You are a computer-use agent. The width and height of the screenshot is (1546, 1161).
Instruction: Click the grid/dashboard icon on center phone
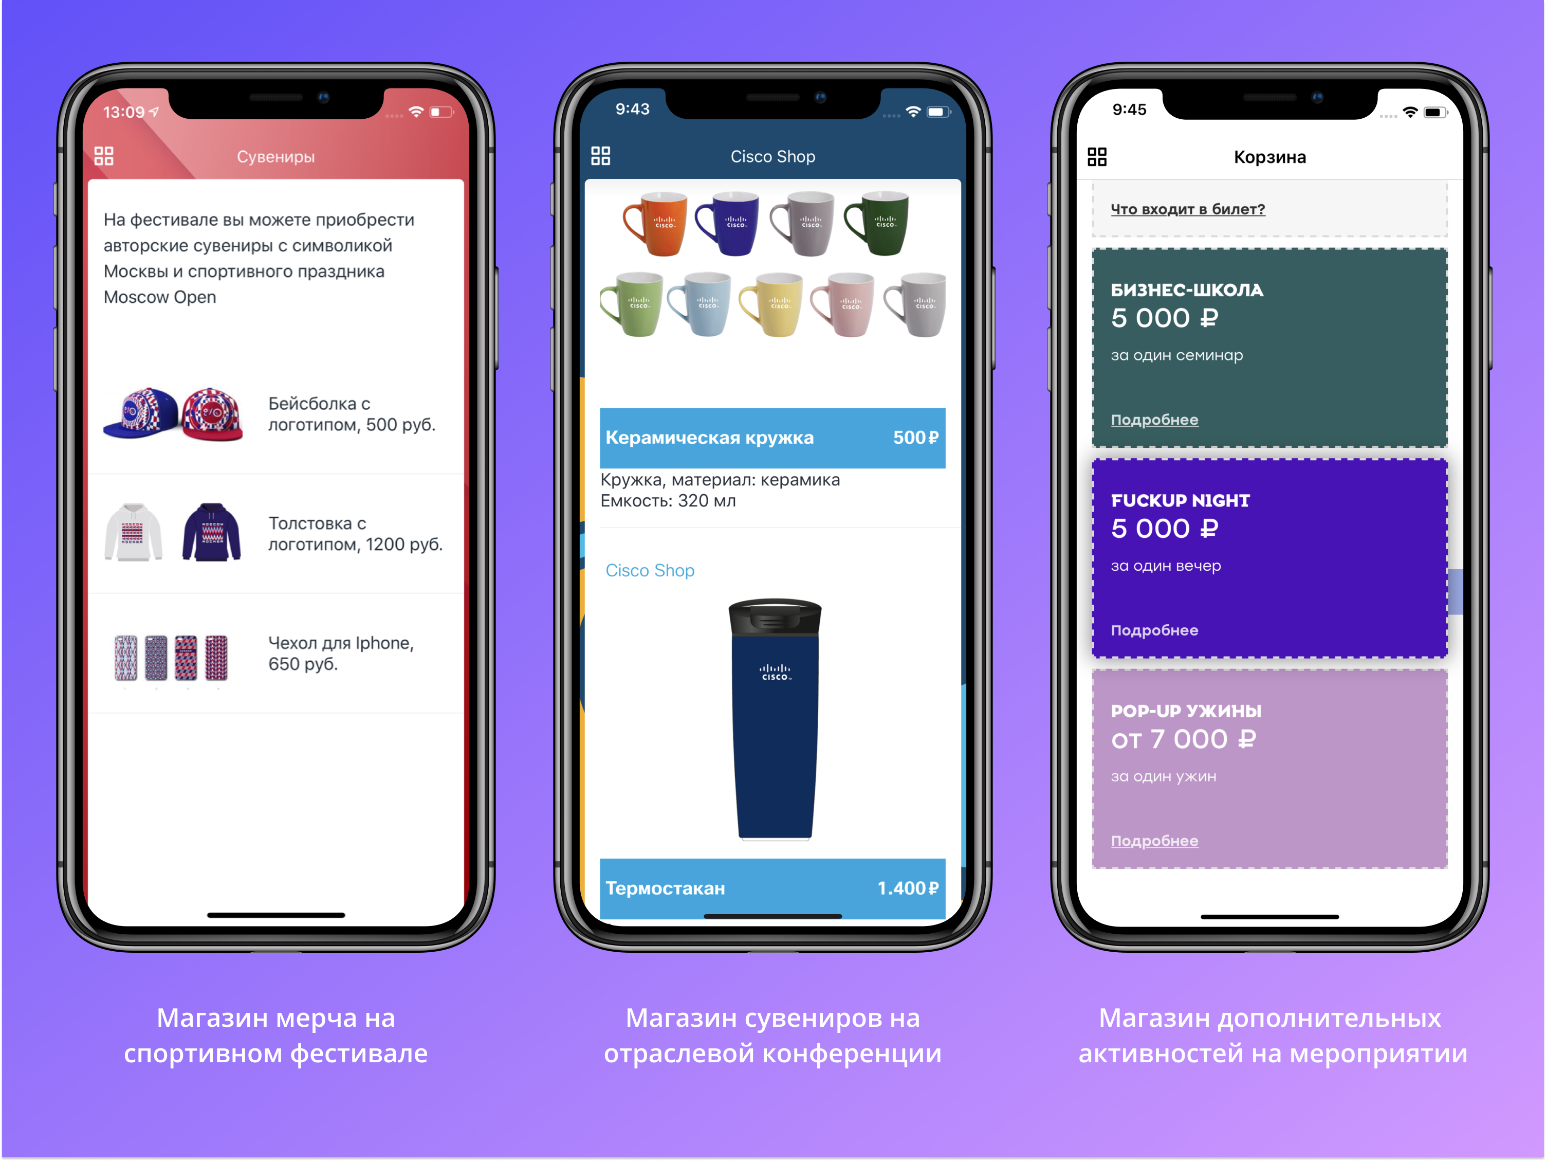click(x=602, y=156)
